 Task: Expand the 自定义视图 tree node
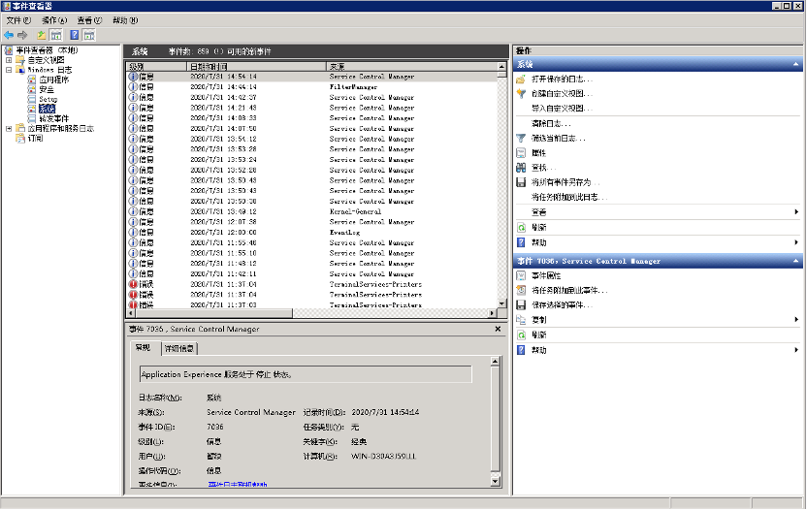point(9,60)
